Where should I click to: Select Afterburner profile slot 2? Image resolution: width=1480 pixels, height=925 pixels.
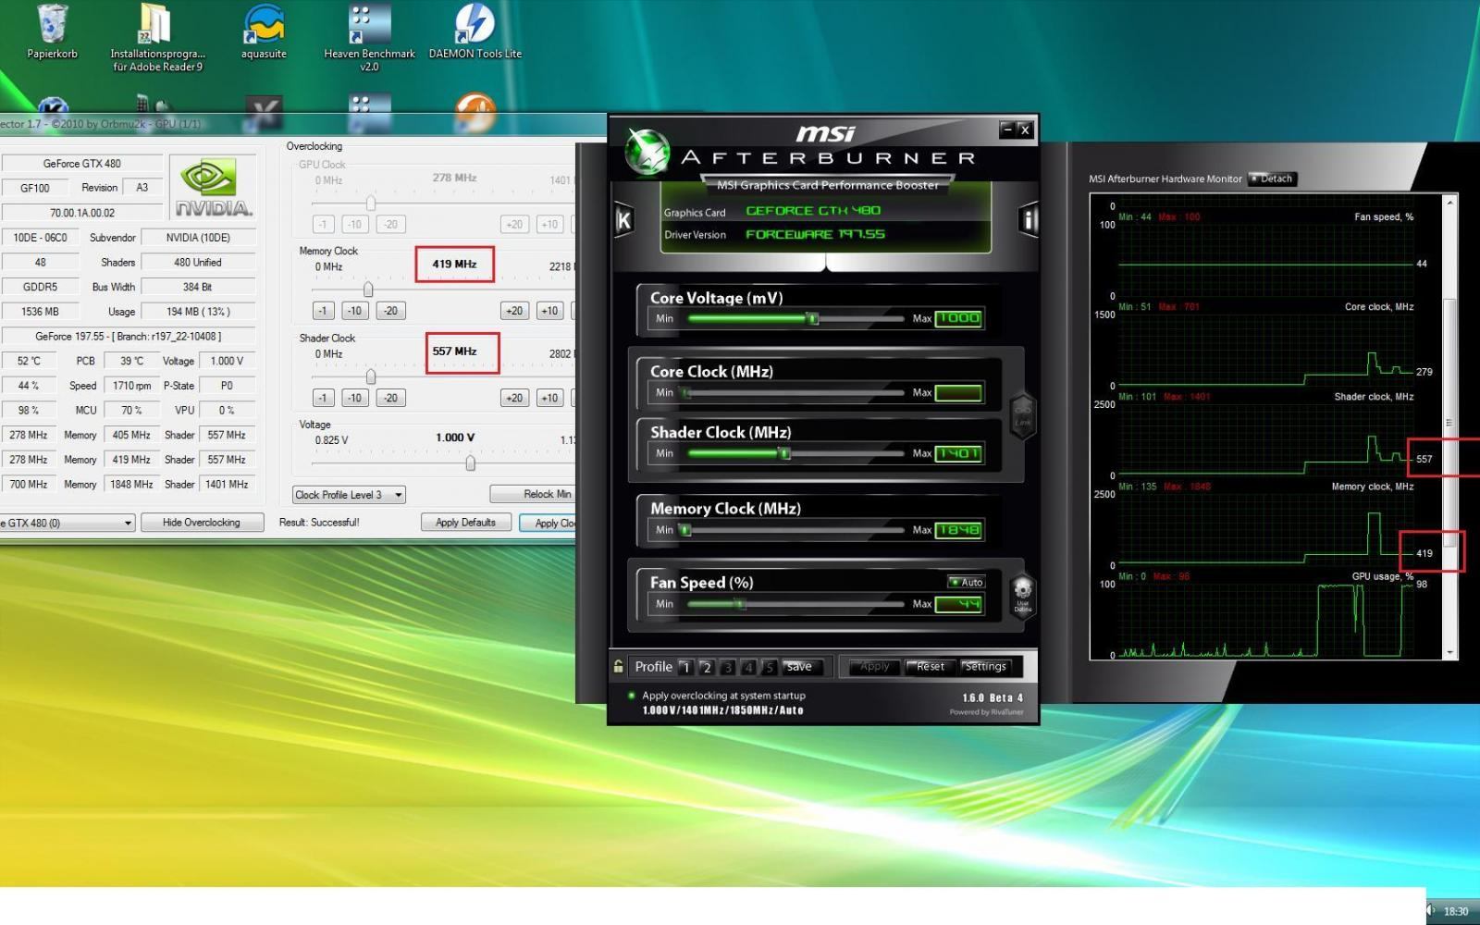tap(707, 667)
